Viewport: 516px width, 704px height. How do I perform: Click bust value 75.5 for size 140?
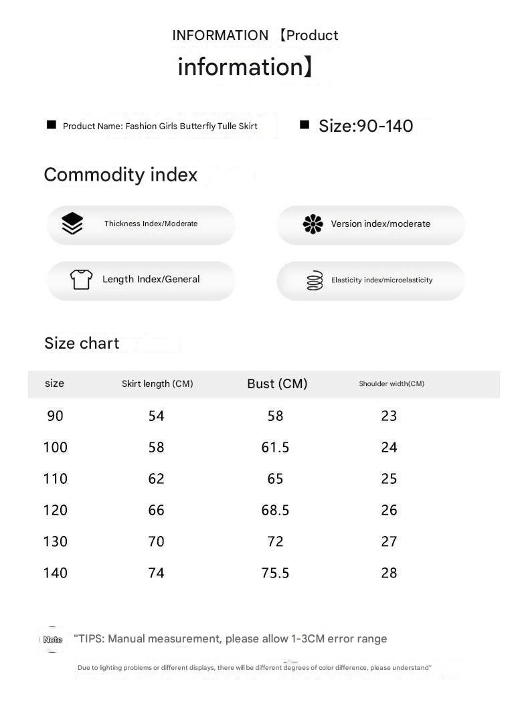pos(275,573)
